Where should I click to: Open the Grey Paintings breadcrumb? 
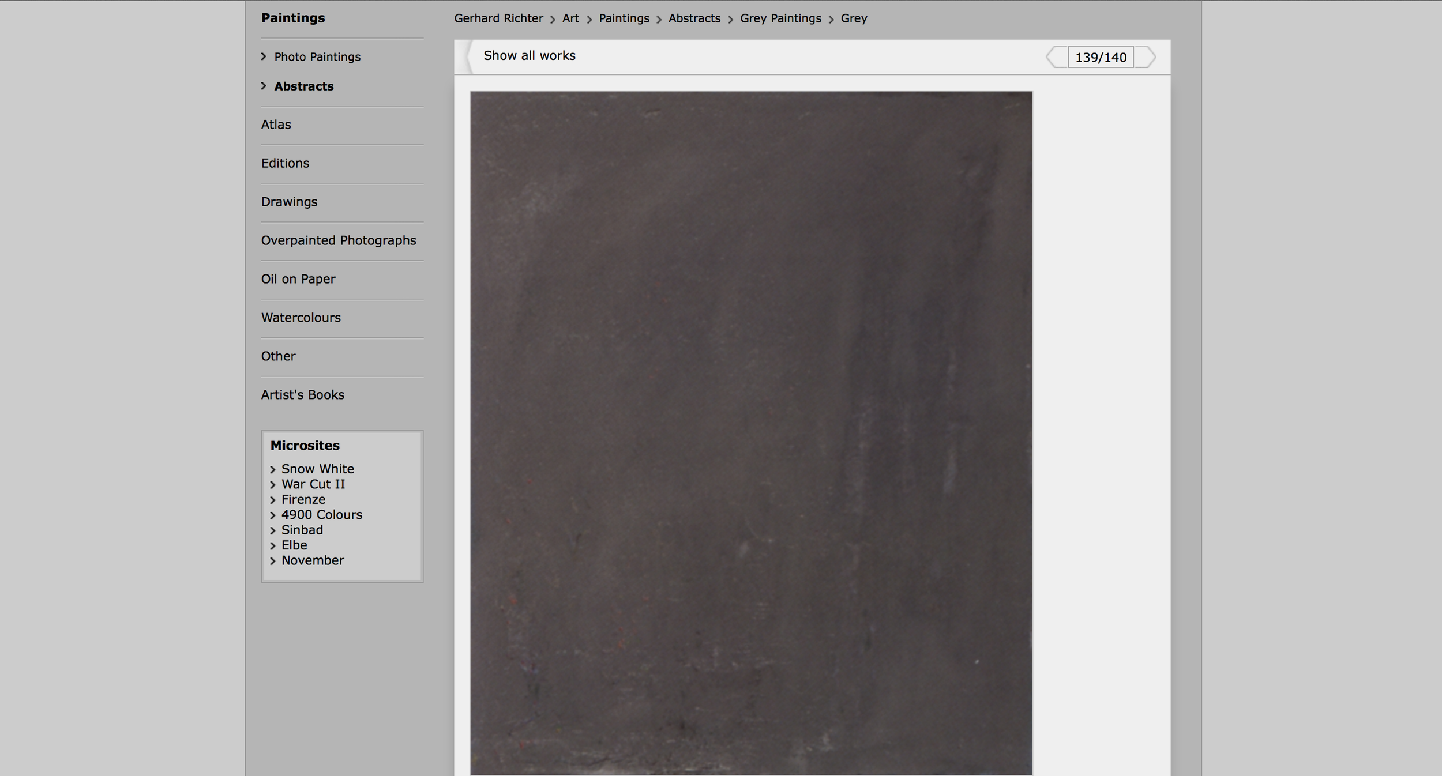780,18
